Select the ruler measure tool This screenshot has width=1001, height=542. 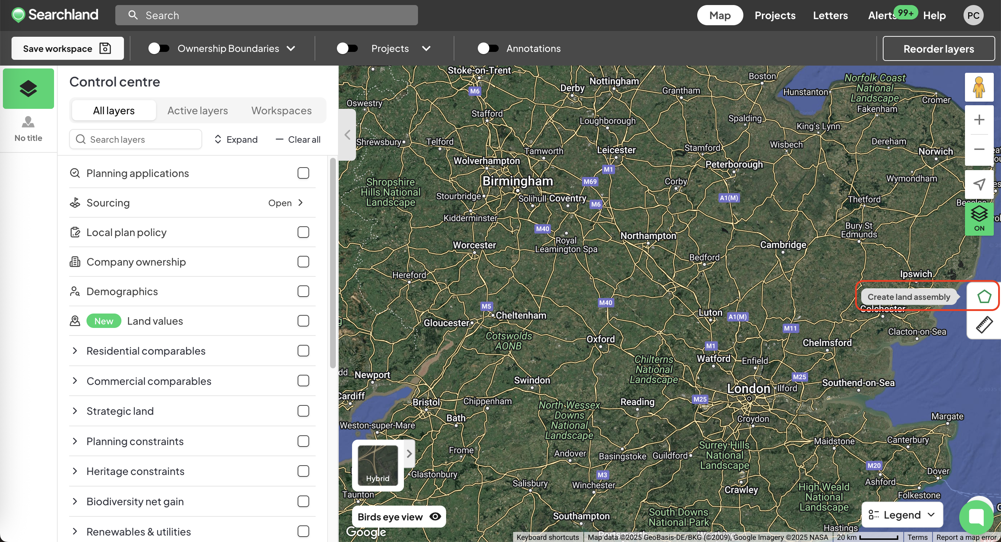click(x=984, y=324)
